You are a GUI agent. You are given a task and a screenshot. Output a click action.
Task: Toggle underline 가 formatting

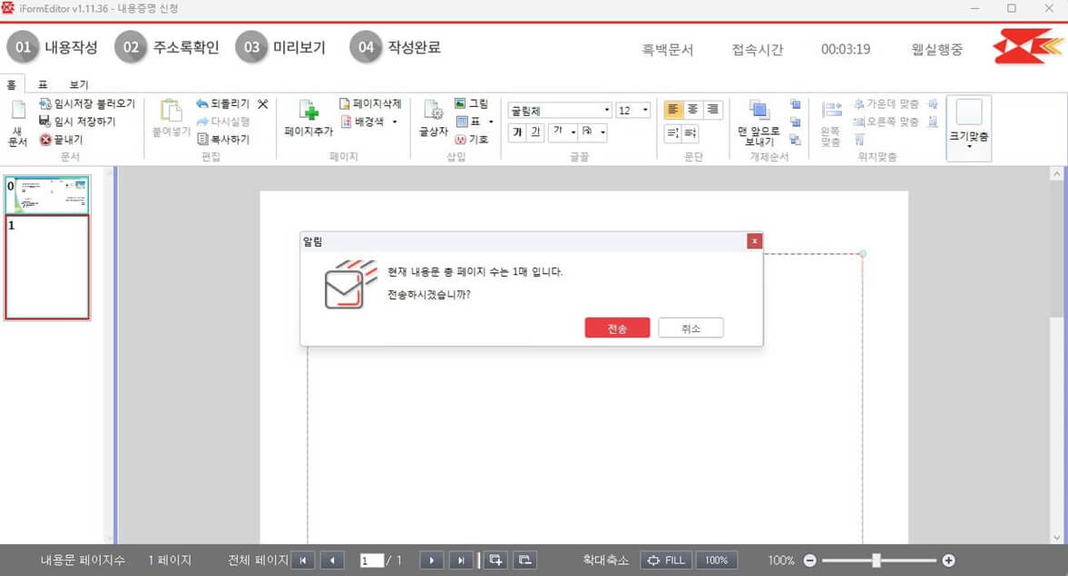coord(535,132)
